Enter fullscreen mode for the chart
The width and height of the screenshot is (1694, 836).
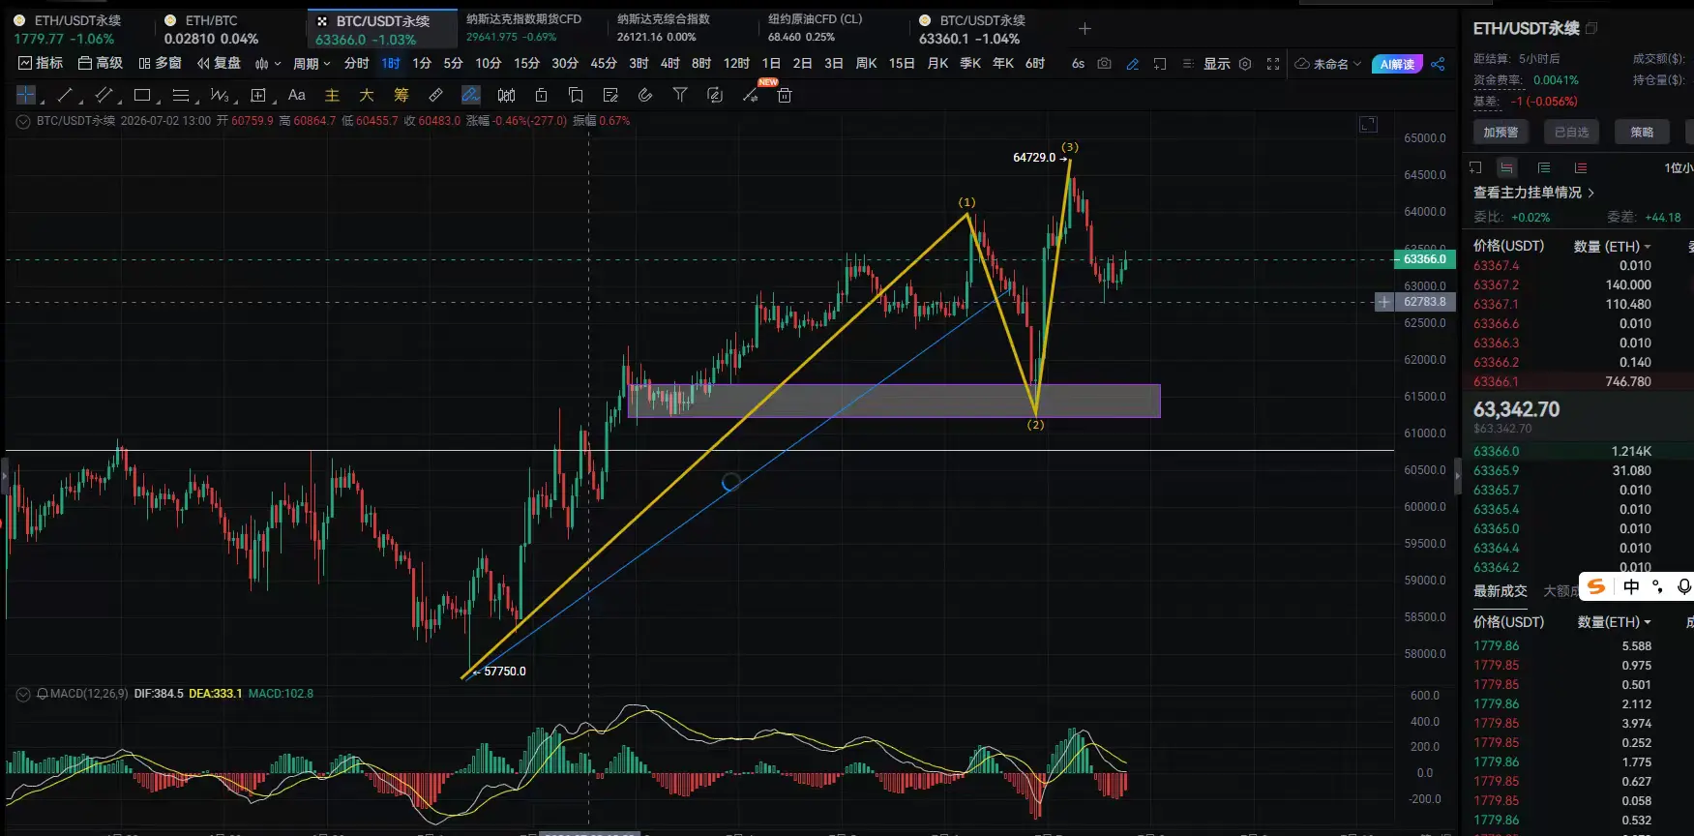coord(1273,64)
